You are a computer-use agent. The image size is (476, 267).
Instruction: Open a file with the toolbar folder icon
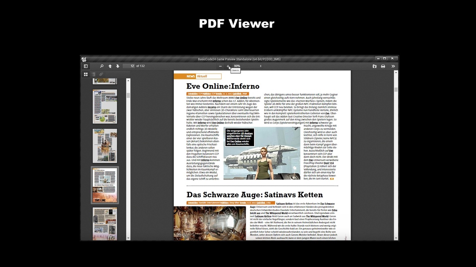(x=374, y=66)
